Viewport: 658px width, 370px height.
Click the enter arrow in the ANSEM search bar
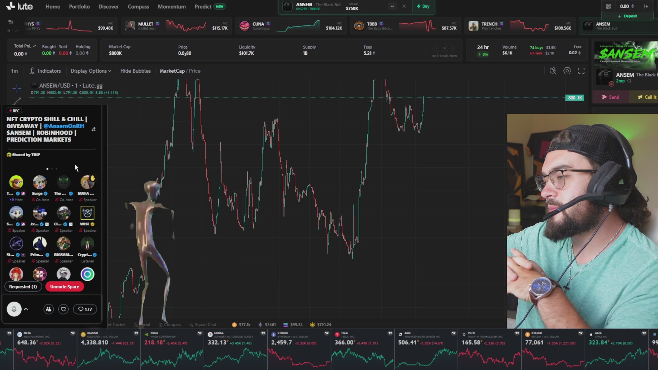392,6
